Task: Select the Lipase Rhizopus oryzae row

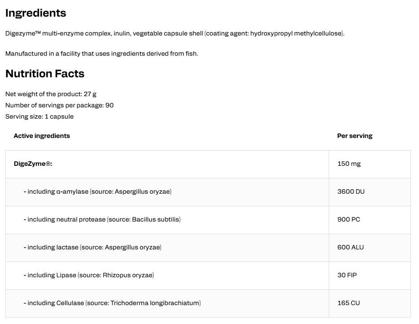Action: [x=208, y=275]
